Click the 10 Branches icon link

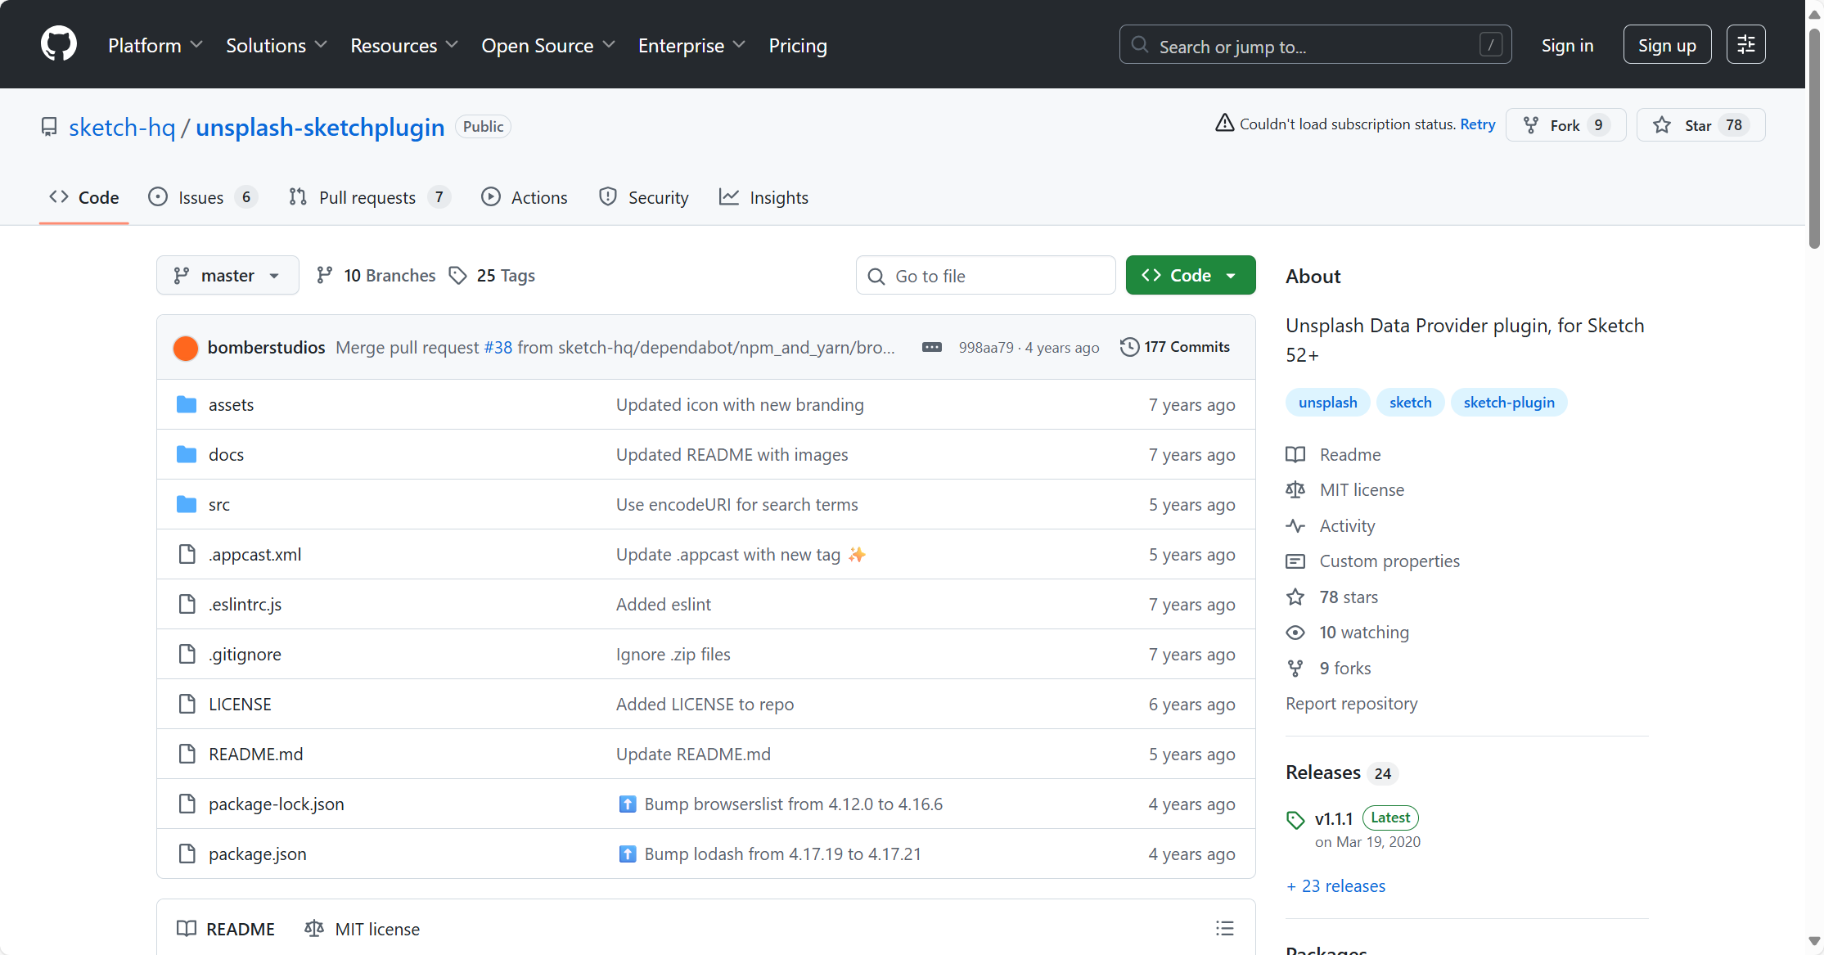point(325,275)
